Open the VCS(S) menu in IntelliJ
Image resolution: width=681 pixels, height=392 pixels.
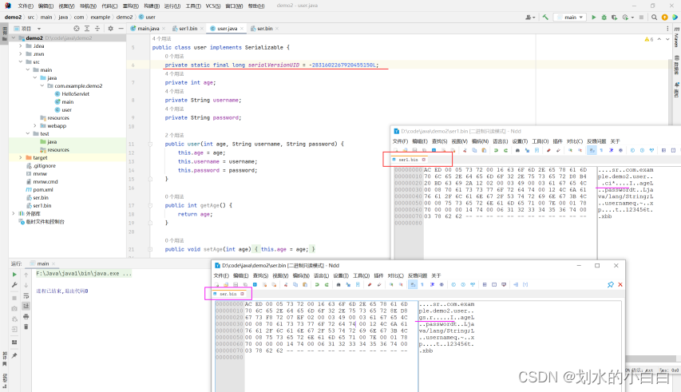213,6
